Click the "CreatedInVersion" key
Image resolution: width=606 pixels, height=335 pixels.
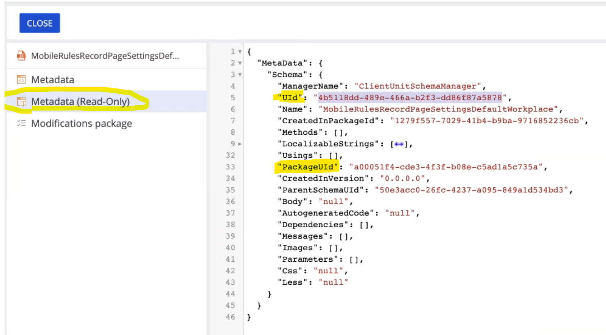[323, 179]
